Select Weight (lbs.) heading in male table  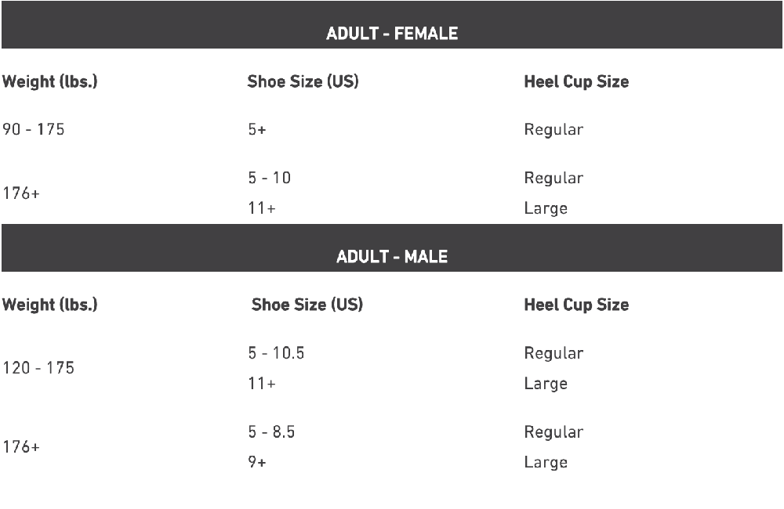(x=50, y=305)
